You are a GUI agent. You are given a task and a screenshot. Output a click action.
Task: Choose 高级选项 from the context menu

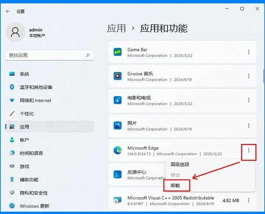180,164
